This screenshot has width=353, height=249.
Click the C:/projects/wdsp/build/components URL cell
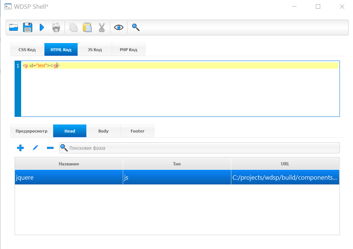point(285,177)
